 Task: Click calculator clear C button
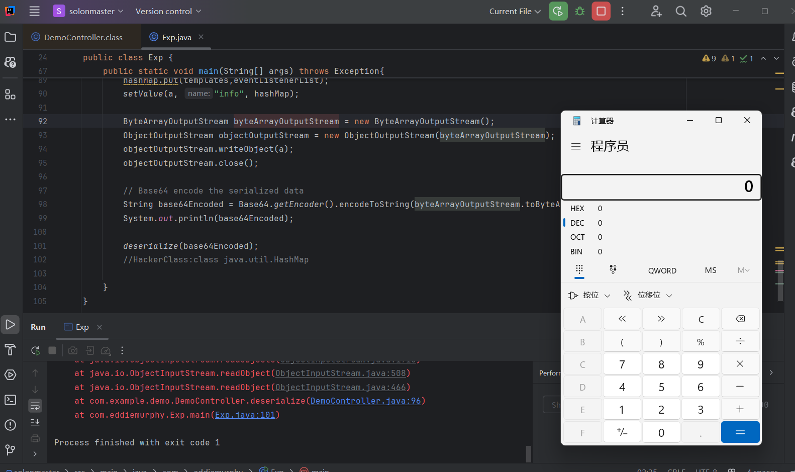(701, 319)
